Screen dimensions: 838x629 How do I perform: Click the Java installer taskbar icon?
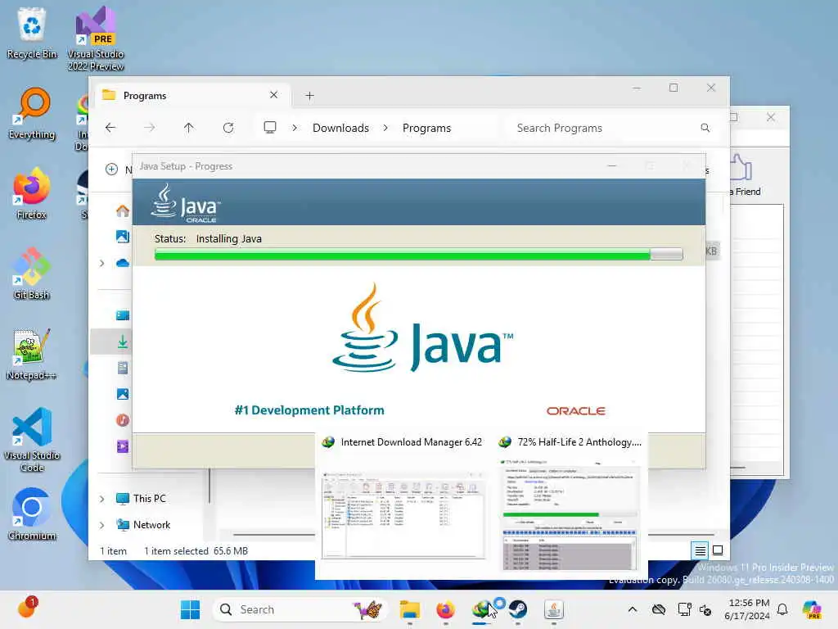click(554, 609)
